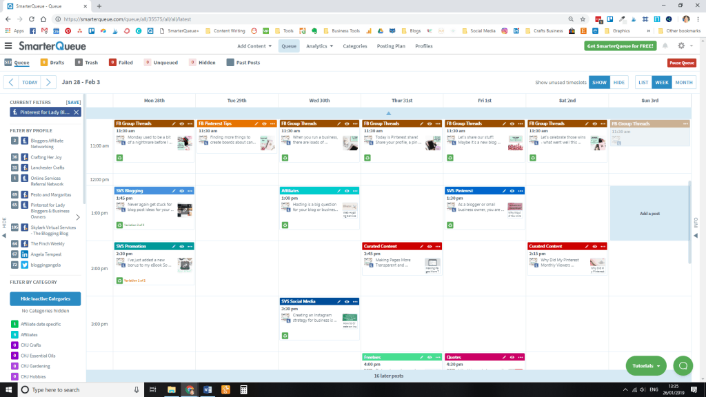Go to previous week arrow

[x=11, y=83]
